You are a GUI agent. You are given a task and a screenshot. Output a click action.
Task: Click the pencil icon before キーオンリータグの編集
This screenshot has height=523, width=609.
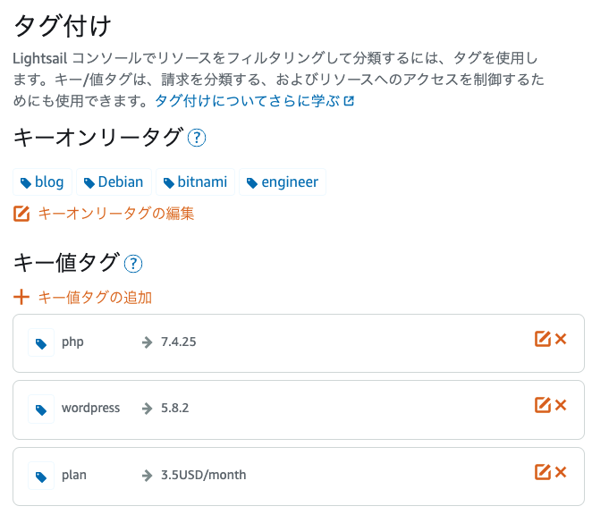[21, 214]
